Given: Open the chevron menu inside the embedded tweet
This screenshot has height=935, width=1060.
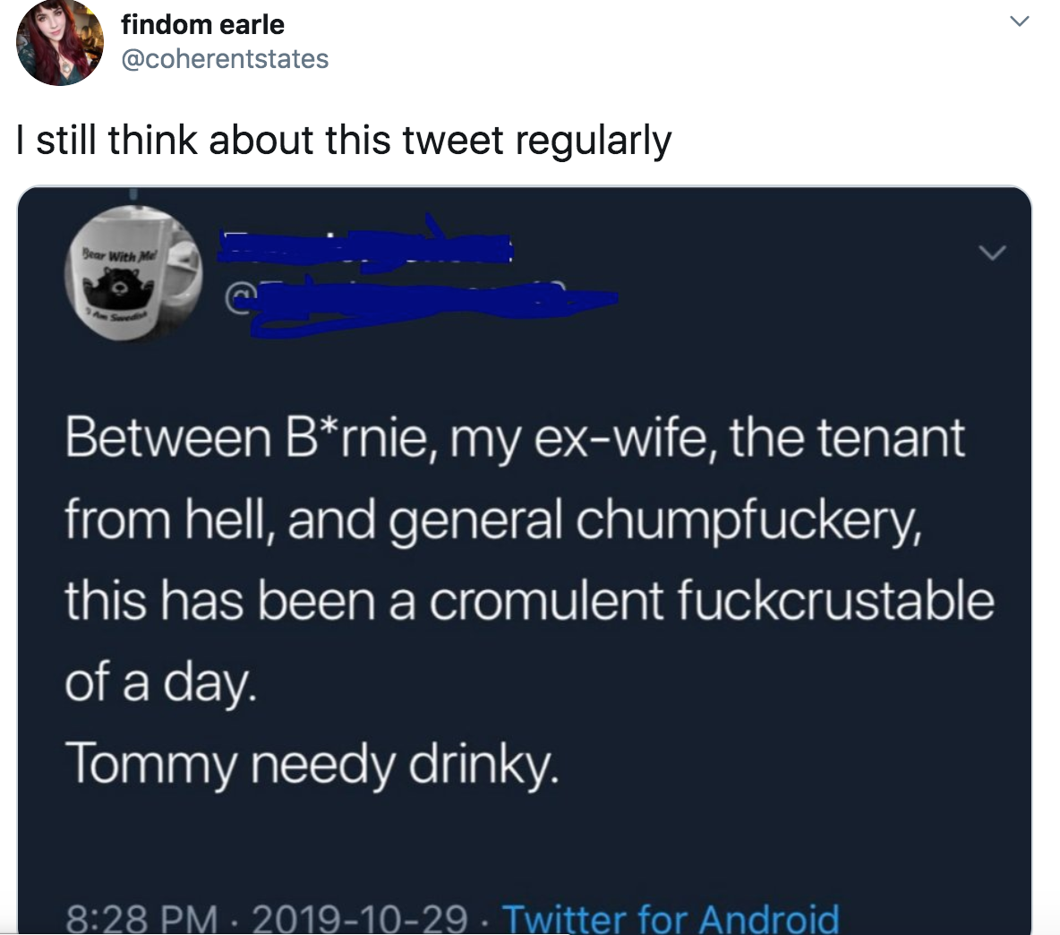Looking at the screenshot, I should (991, 253).
